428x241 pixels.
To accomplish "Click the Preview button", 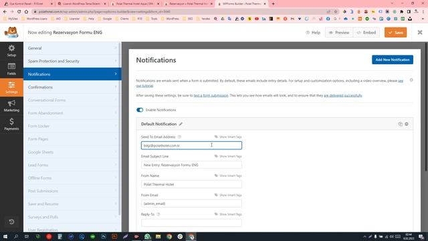I will tap(339, 33).
